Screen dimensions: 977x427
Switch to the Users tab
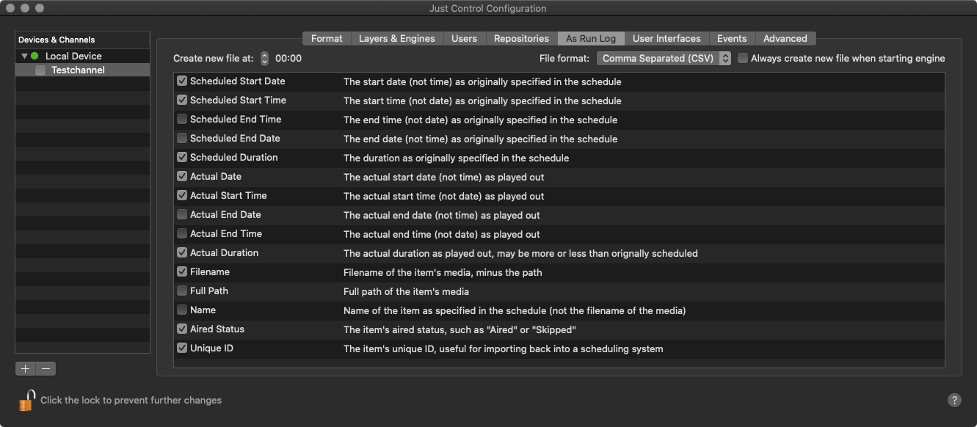(464, 38)
